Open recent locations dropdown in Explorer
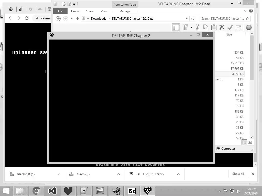This screenshot has height=196, width=262. coord(72,18)
